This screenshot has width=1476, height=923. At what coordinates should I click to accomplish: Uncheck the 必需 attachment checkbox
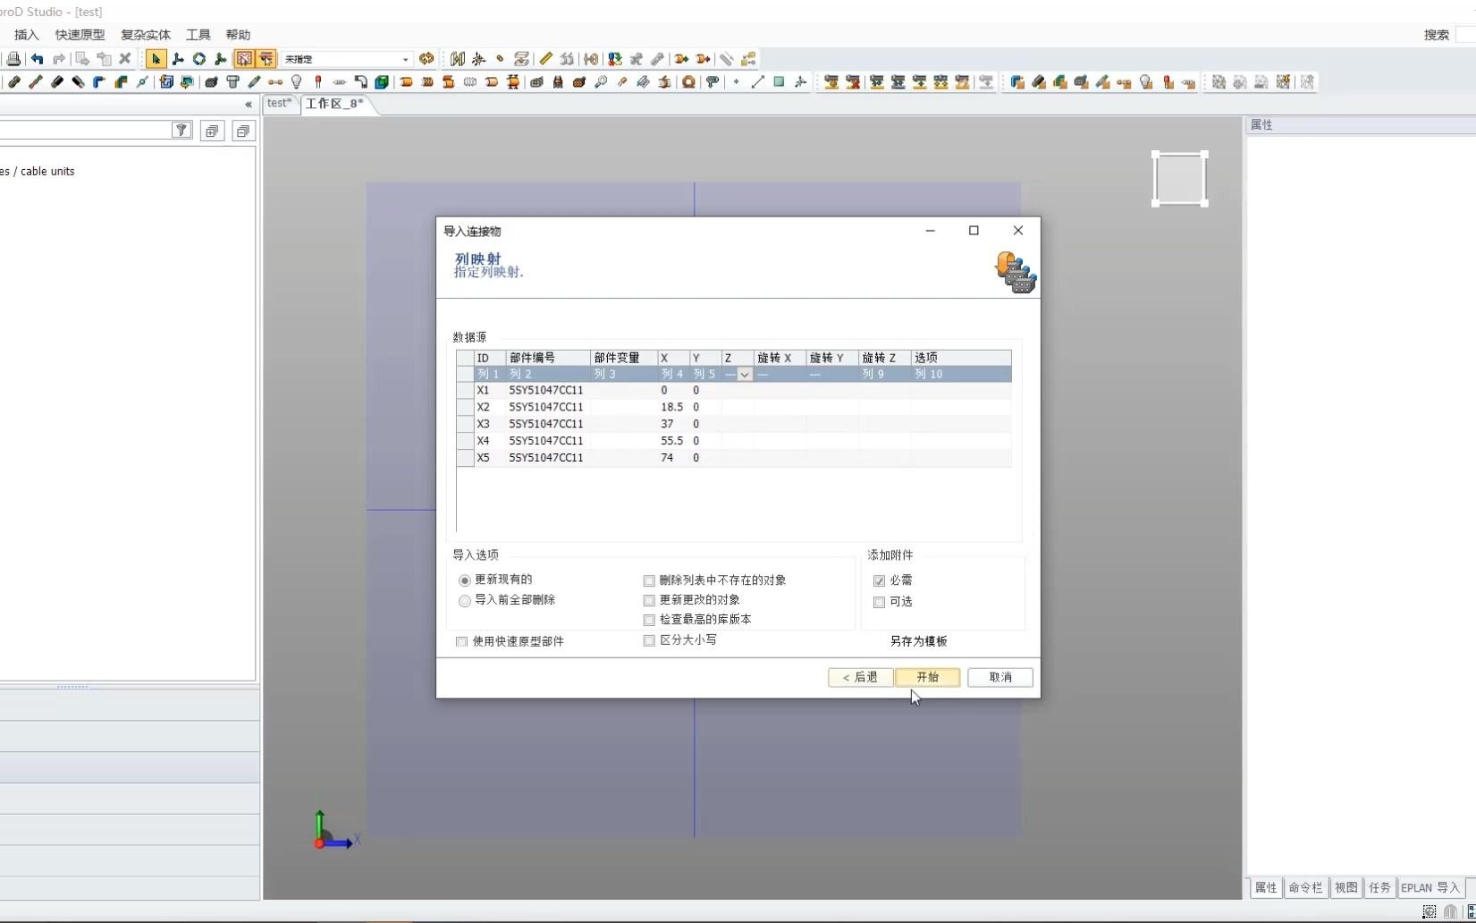pos(880,580)
